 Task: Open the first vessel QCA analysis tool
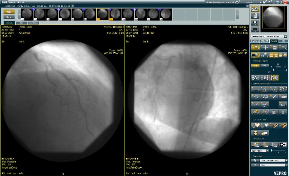274,126
